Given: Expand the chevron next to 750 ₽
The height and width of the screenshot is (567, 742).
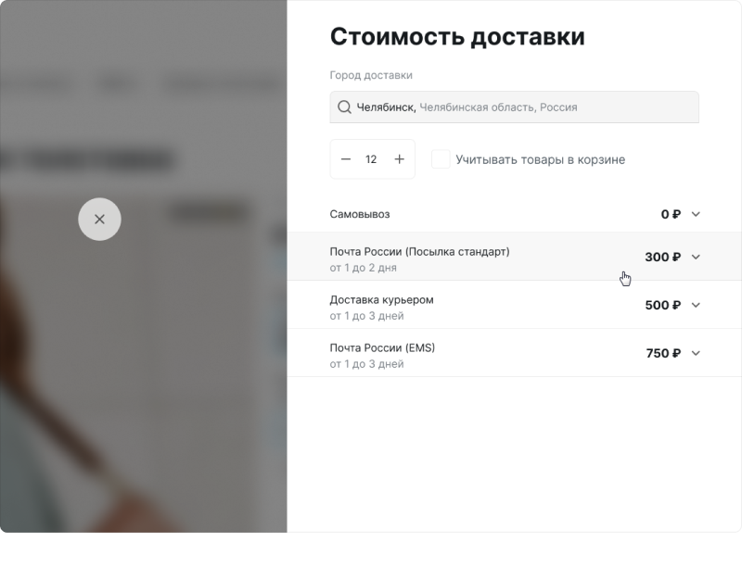Looking at the screenshot, I should click(697, 353).
